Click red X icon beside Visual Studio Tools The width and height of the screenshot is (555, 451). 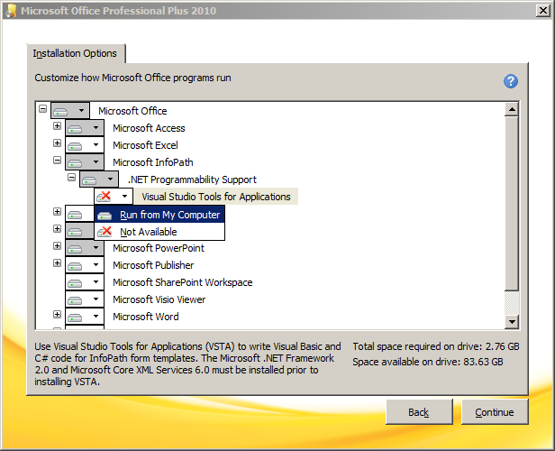pos(104,197)
